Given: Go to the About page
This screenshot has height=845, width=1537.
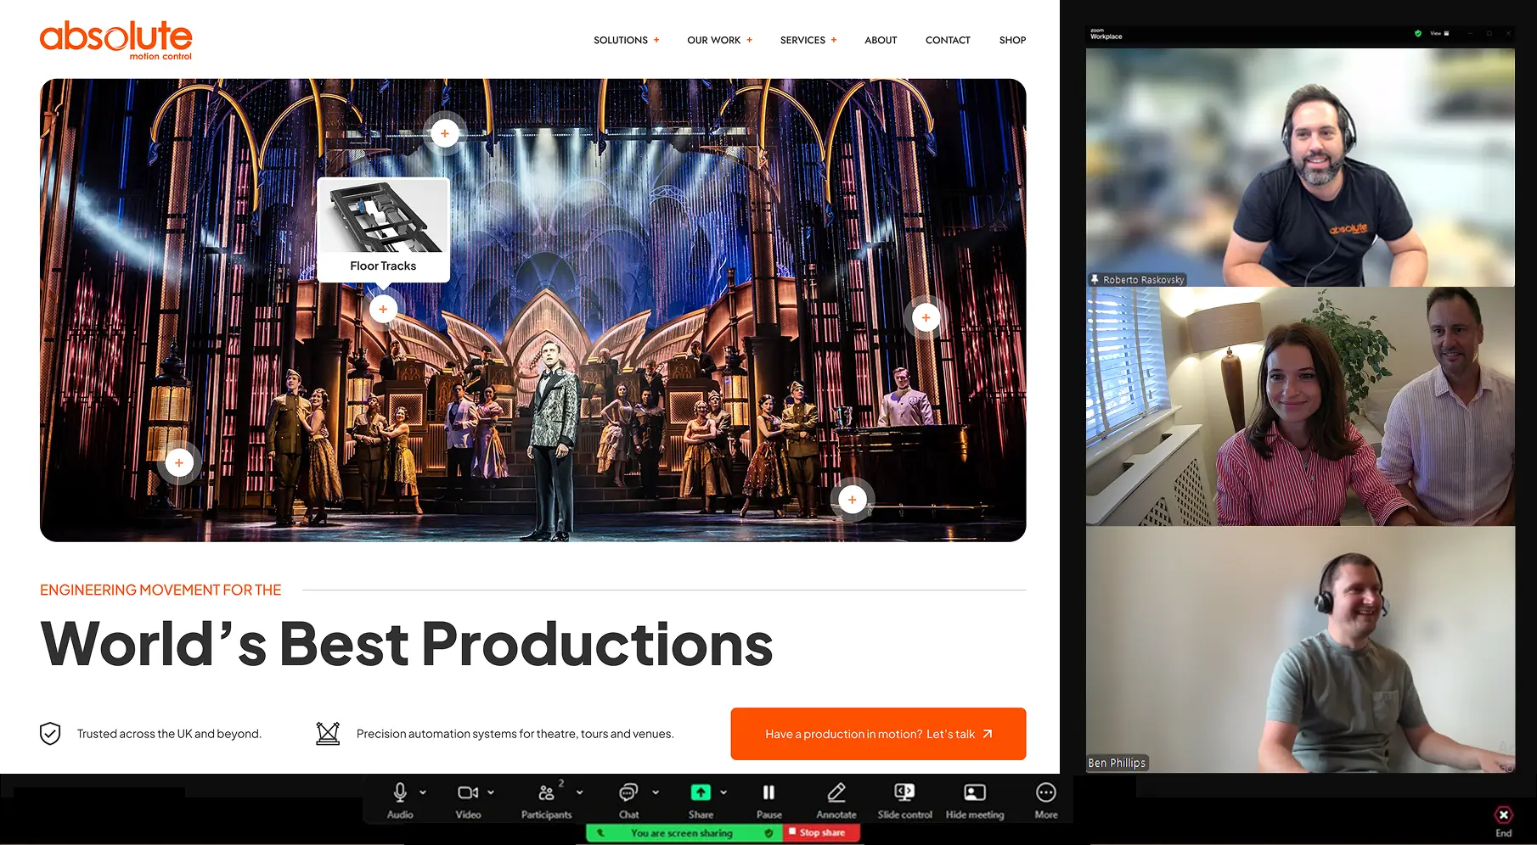Looking at the screenshot, I should point(881,40).
